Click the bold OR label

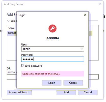pos(8,68)
